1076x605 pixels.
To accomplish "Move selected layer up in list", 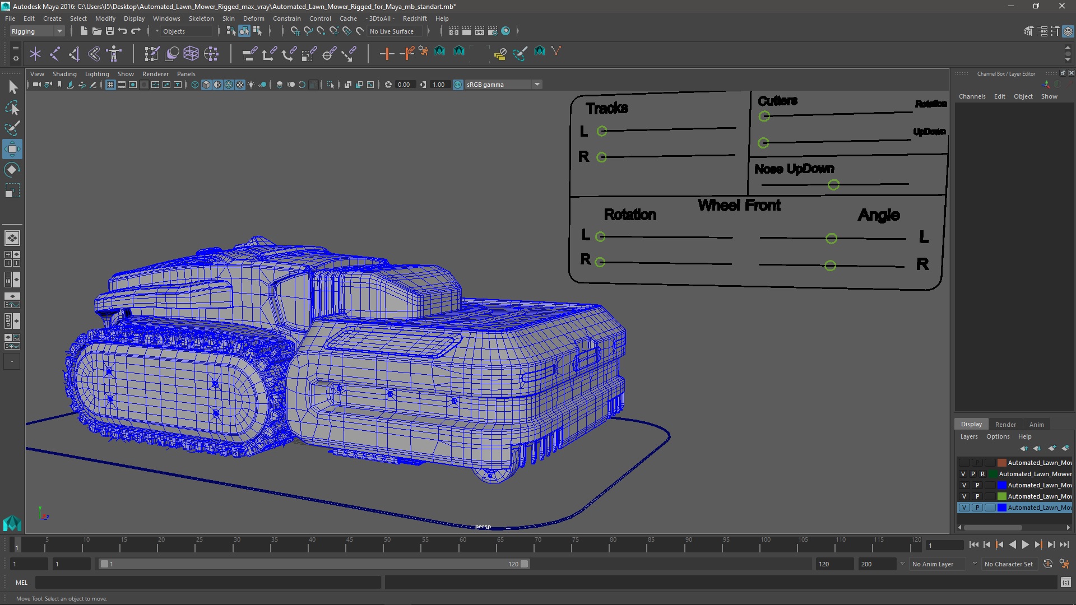I will point(1024,448).
